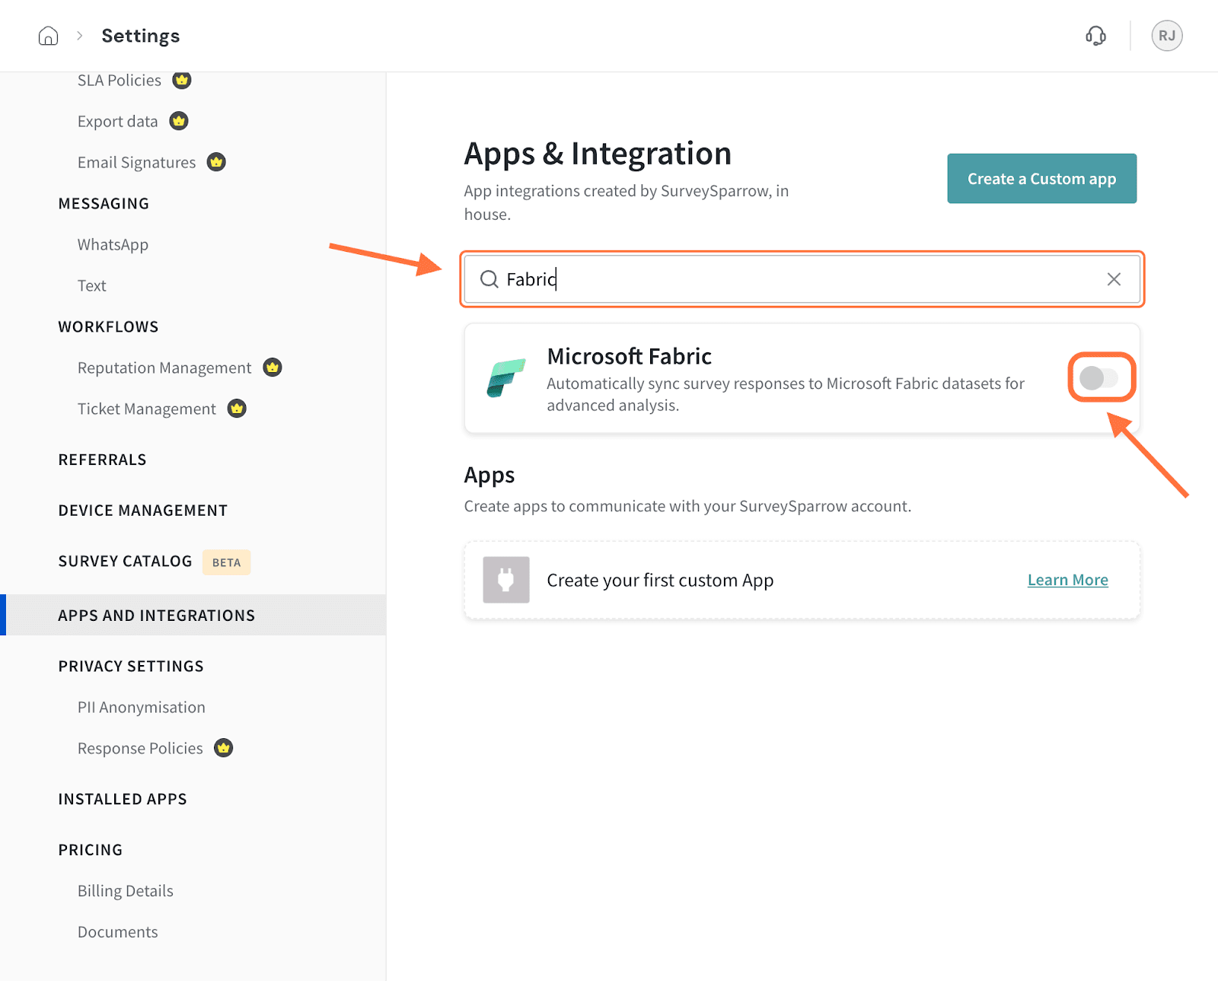Select Installed Apps in the sidebar
Image resolution: width=1218 pixels, height=993 pixels.
[123, 799]
